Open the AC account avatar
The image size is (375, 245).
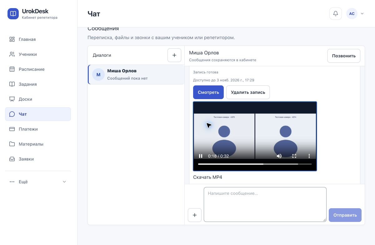point(352,14)
